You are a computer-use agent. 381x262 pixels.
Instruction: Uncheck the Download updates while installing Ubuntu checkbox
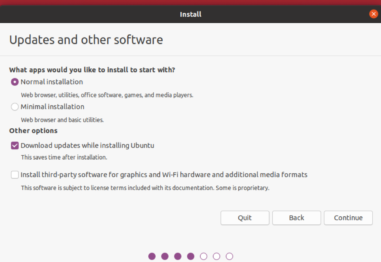click(x=15, y=146)
